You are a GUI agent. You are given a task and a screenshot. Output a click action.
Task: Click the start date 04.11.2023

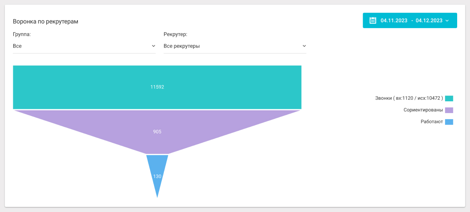tap(394, 21)
